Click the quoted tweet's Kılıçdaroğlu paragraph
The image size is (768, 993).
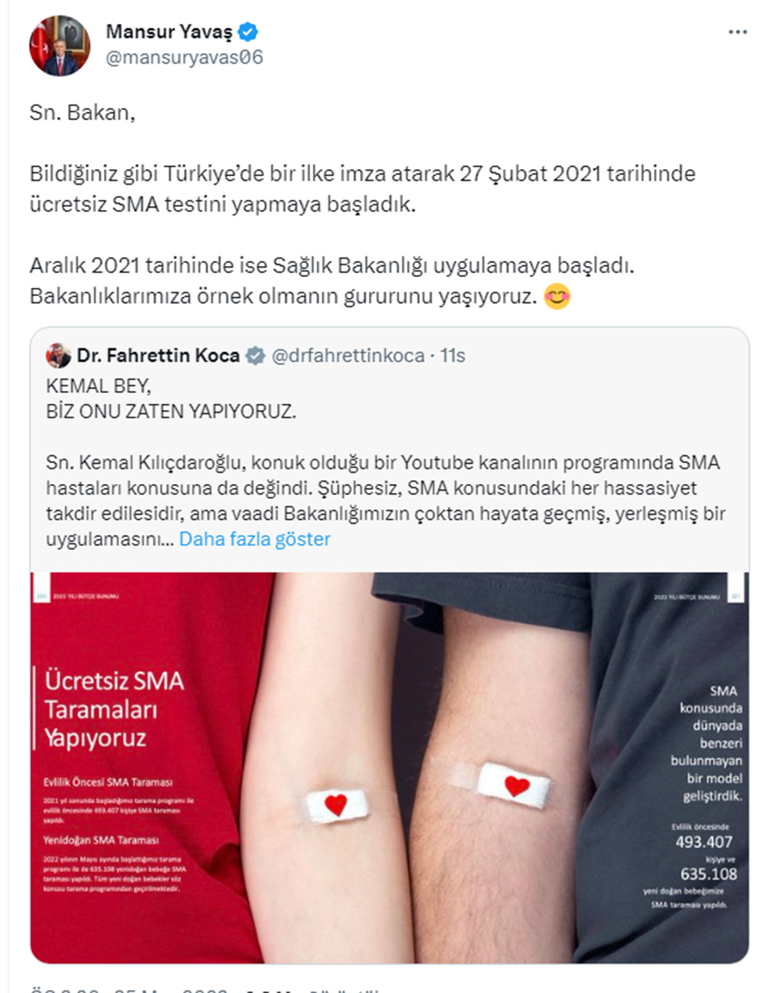(x=386, y=501)
